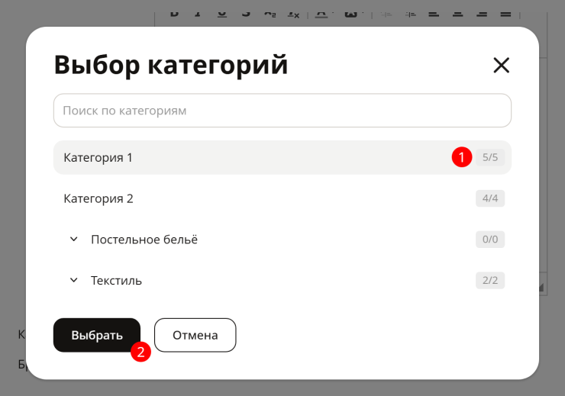Select the Текстиль category label
This screenshot has height=396, width=565.
(116, 281)
